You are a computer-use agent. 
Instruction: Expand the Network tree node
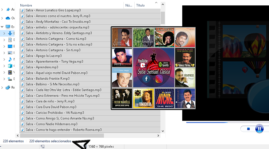click(2, 88)
